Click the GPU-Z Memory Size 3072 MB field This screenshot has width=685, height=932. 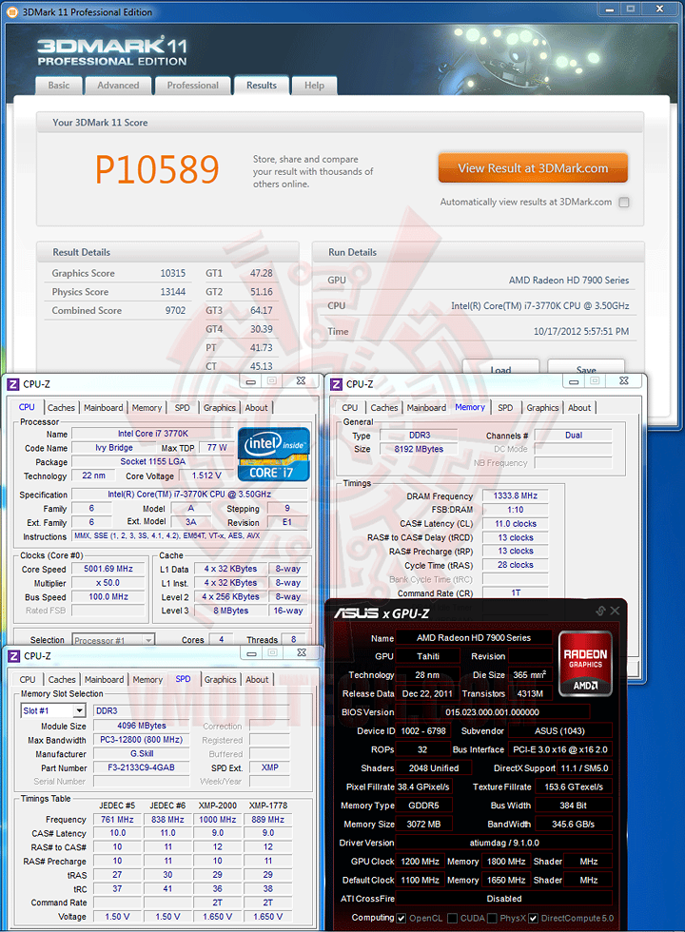tap(424, 824)
